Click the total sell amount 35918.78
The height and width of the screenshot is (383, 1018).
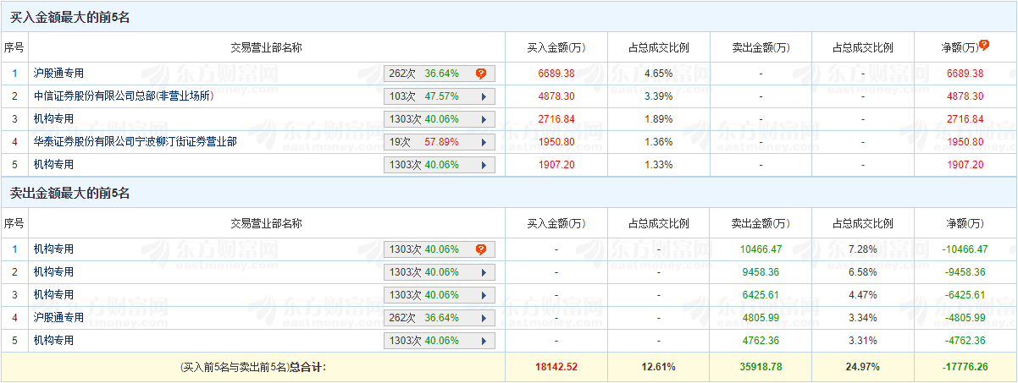tap(761, 368)
